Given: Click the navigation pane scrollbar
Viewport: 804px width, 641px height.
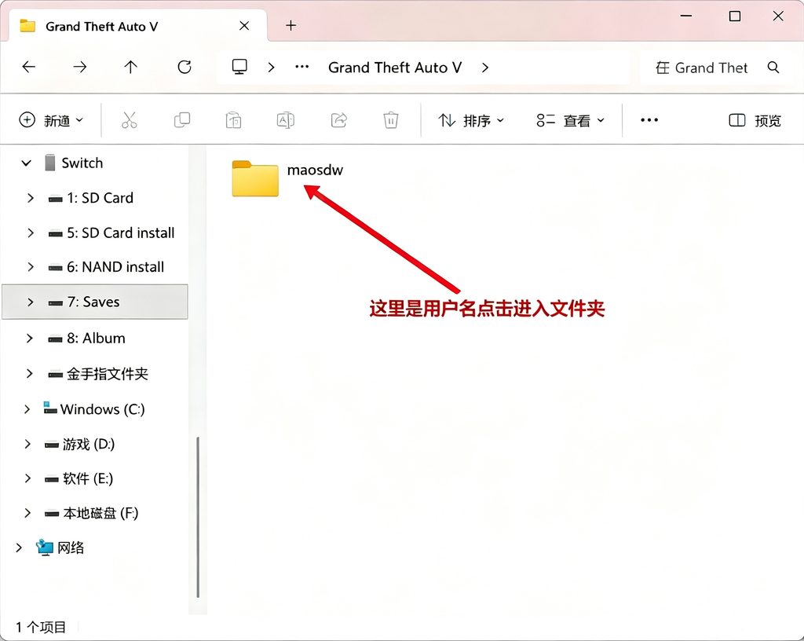Looking at the screenshot, I should pos(198,517).
